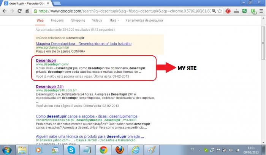Click the Anúncio relacionado a desentupir label
The width and height of the screenshot is (266, 155).
click(60, 38)
